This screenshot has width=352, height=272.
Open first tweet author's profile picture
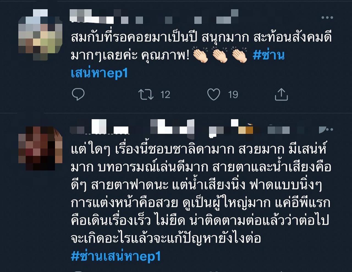(x=40, y=35)
